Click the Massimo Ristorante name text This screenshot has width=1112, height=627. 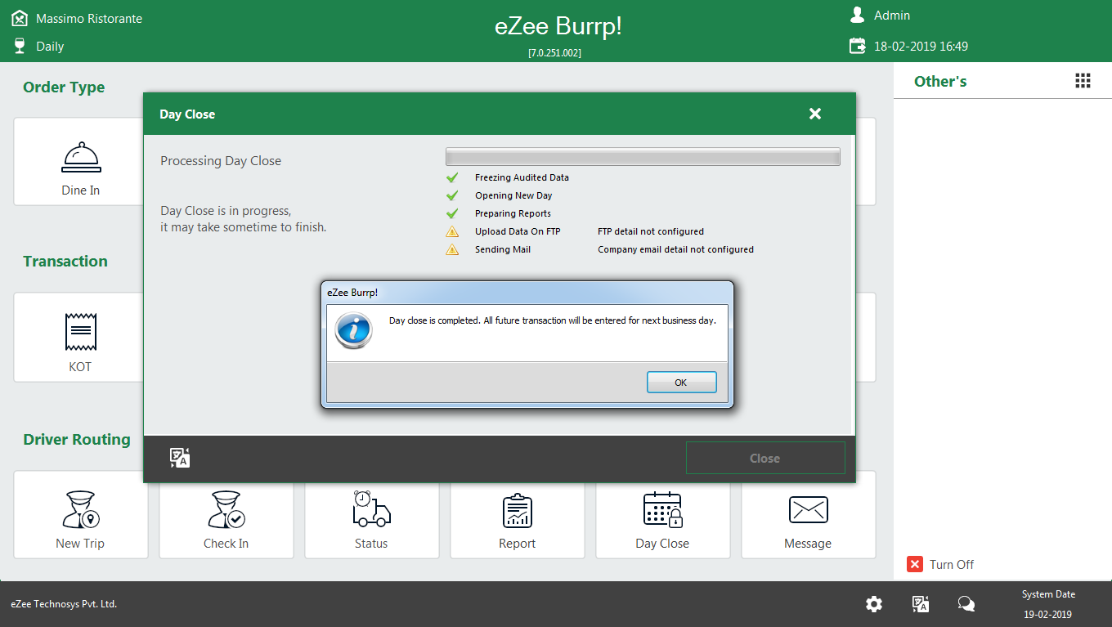point(89,18)
